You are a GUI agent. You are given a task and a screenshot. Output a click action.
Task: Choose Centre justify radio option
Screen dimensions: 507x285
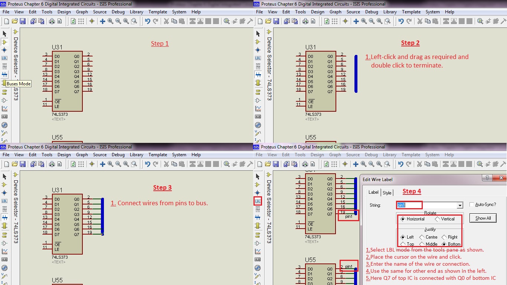click(422, 237)
